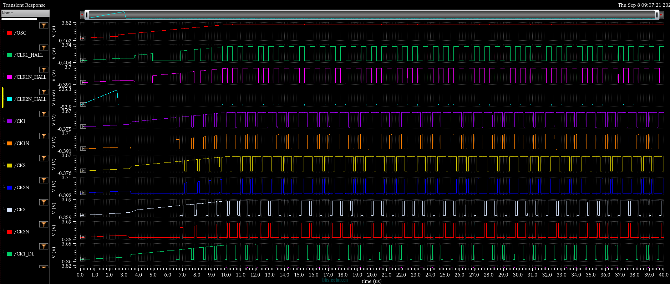Image resolution: width=670 pixels, height=284 pixels.
Task: Click the overview zoom slider bar
Action: pyautogui.click(x=372, y=15)
